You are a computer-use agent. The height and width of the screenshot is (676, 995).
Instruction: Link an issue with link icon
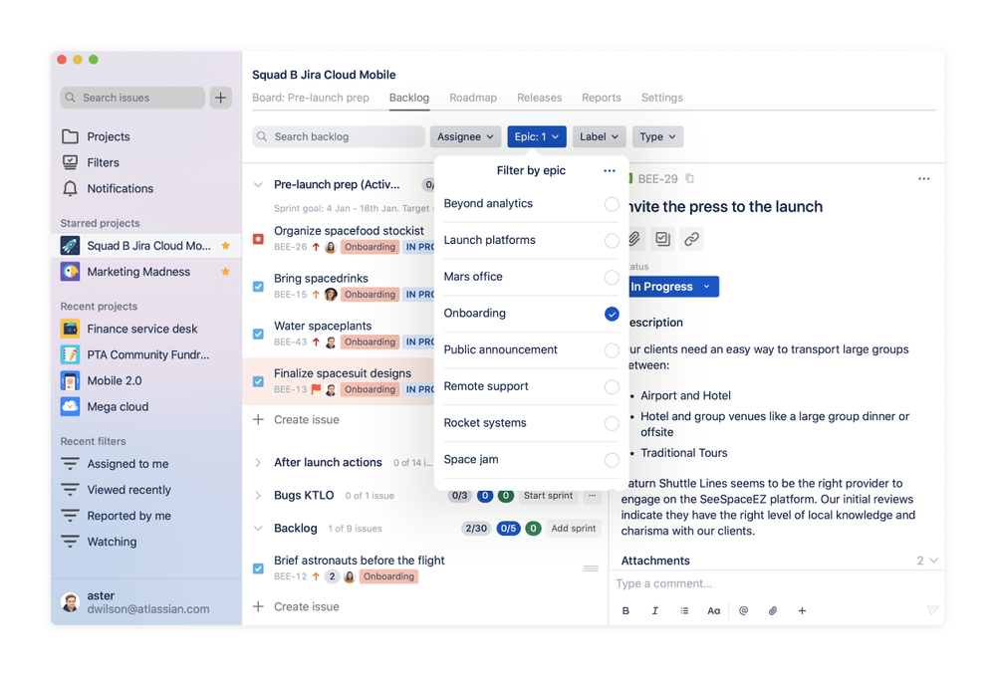691,239
